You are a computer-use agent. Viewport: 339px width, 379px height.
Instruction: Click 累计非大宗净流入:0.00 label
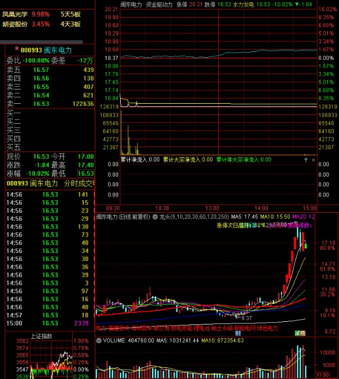244,159
